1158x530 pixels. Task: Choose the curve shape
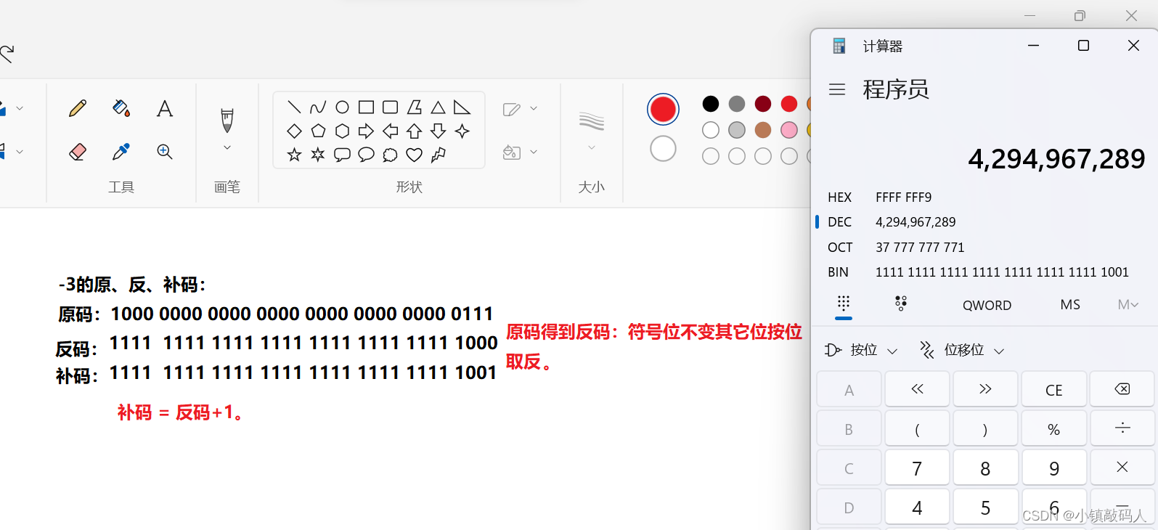[x=318, y=107]
